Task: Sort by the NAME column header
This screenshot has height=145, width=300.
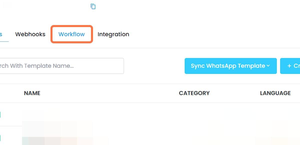Action: tap(32, 93)
